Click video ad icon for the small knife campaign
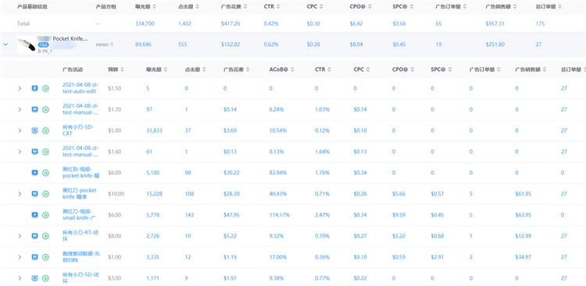This screenshot has width=586, height=286. (x=34, y=215)
